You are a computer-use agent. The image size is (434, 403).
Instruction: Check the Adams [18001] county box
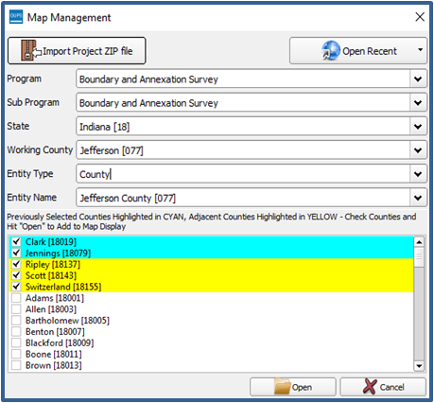[x=16, y=298]
